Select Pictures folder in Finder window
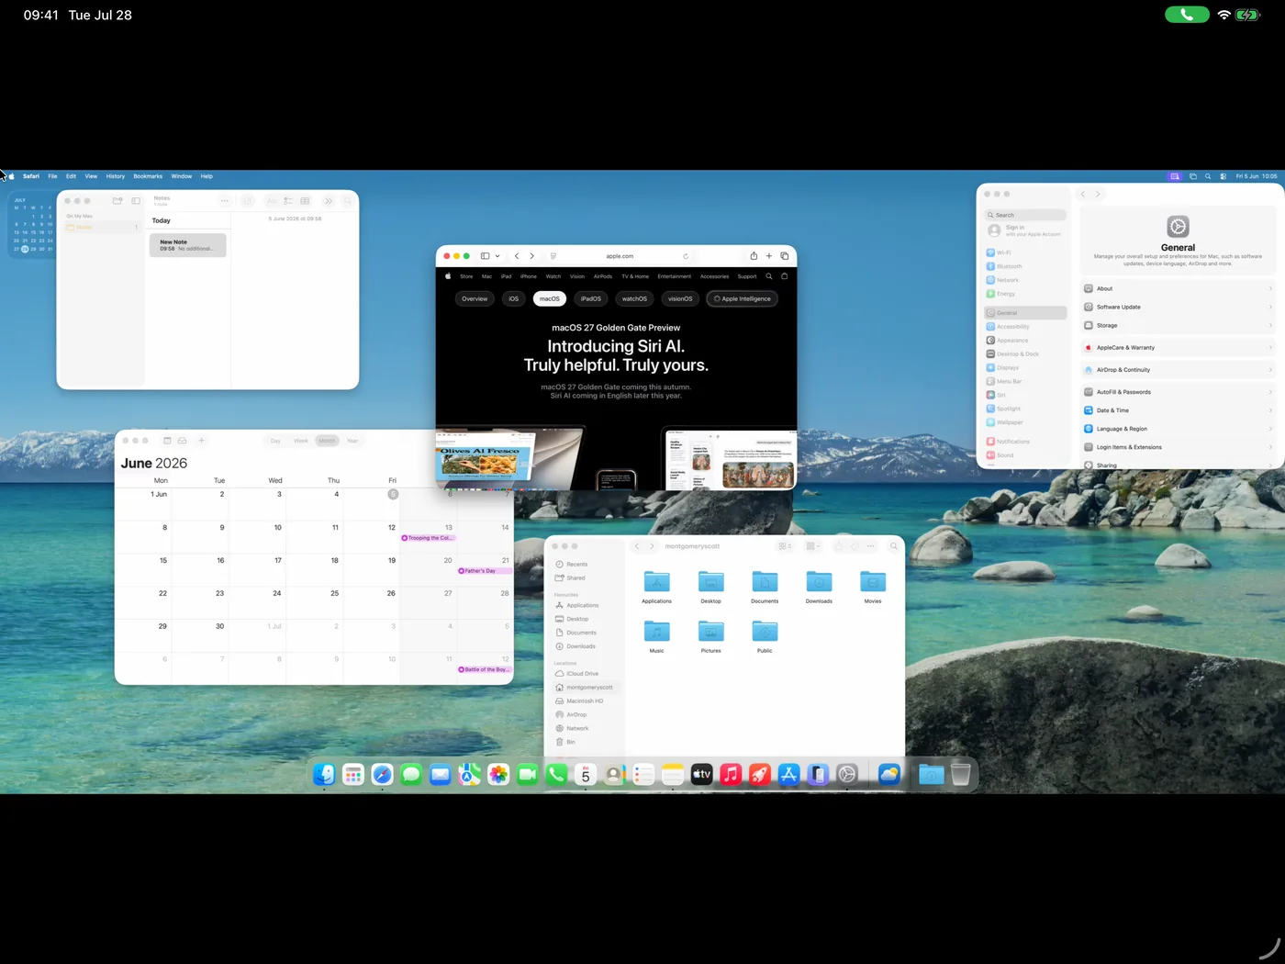This screenshot has height=964, width=1285. pos(710,636)
